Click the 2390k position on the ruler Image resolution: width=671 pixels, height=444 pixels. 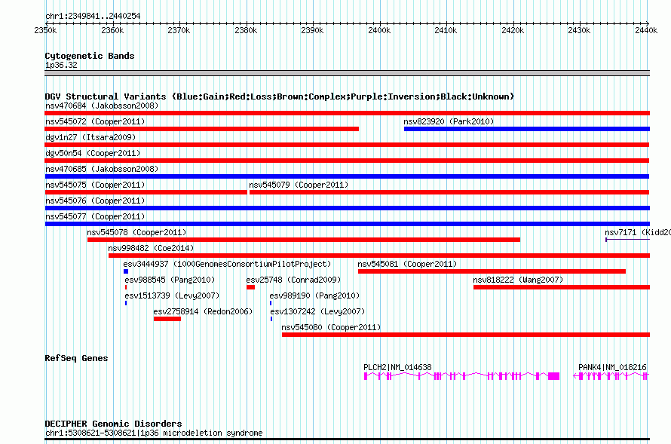pyautogui.click(x=312, y=30)
